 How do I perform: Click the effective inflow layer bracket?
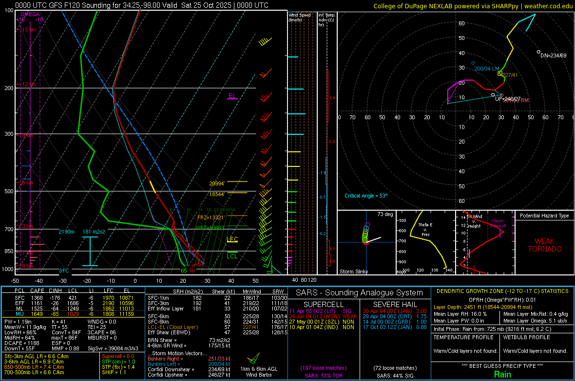[x=90, y=251]
